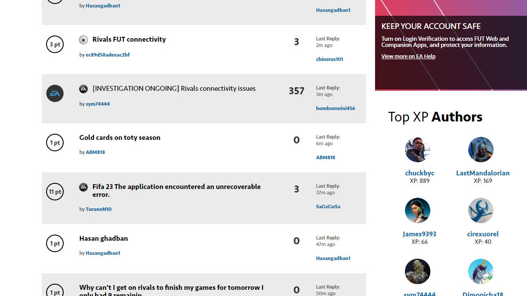The height and width of the screenshot is (296, 527).
Task: Open the Rivals FUT connectivity thread
Action: (x=129, y=39)
